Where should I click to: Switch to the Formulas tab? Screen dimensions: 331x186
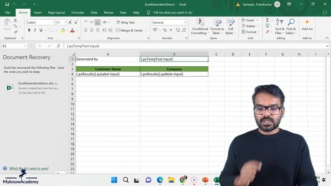click(78, 12)
